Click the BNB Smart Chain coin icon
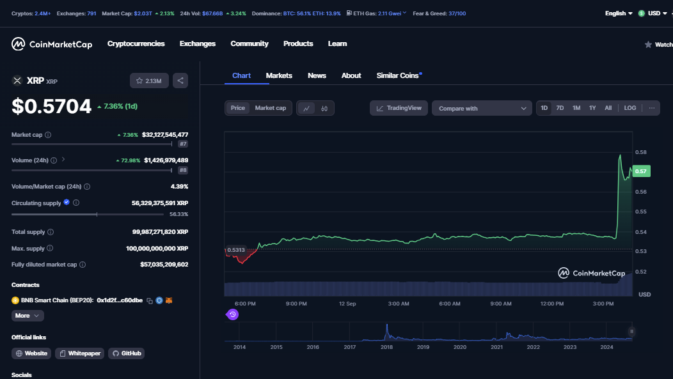The height and width of the screenshot is (379, 673). coord(15,300)
